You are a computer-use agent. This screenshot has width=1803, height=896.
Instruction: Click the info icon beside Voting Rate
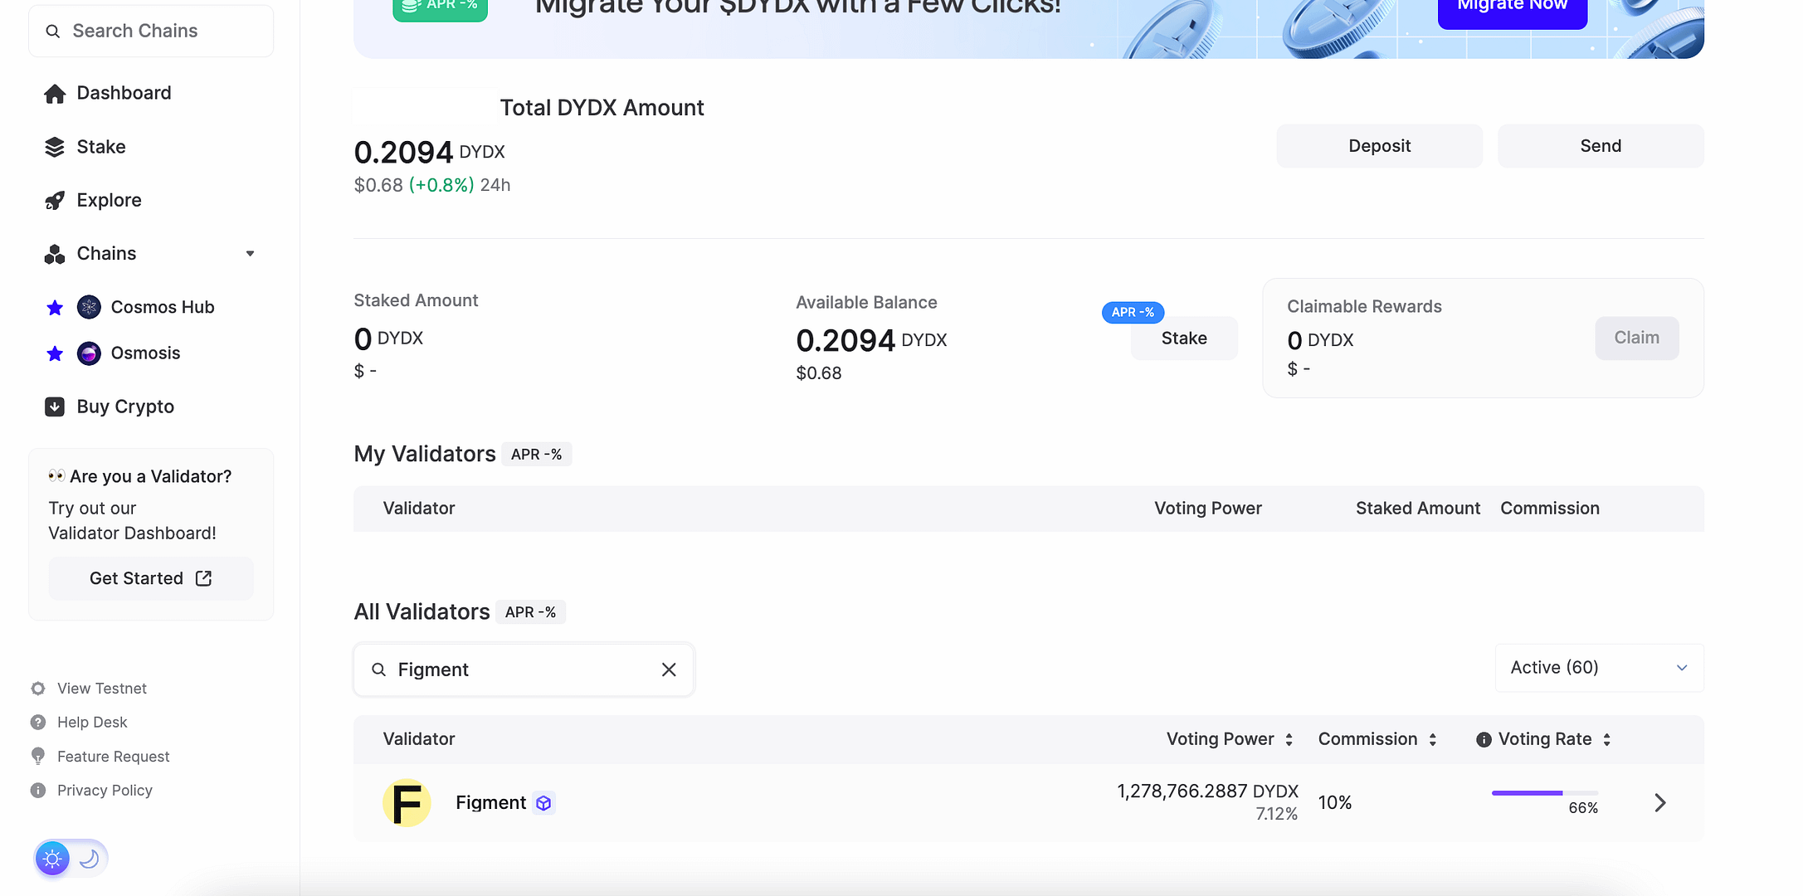[1483, 738]
